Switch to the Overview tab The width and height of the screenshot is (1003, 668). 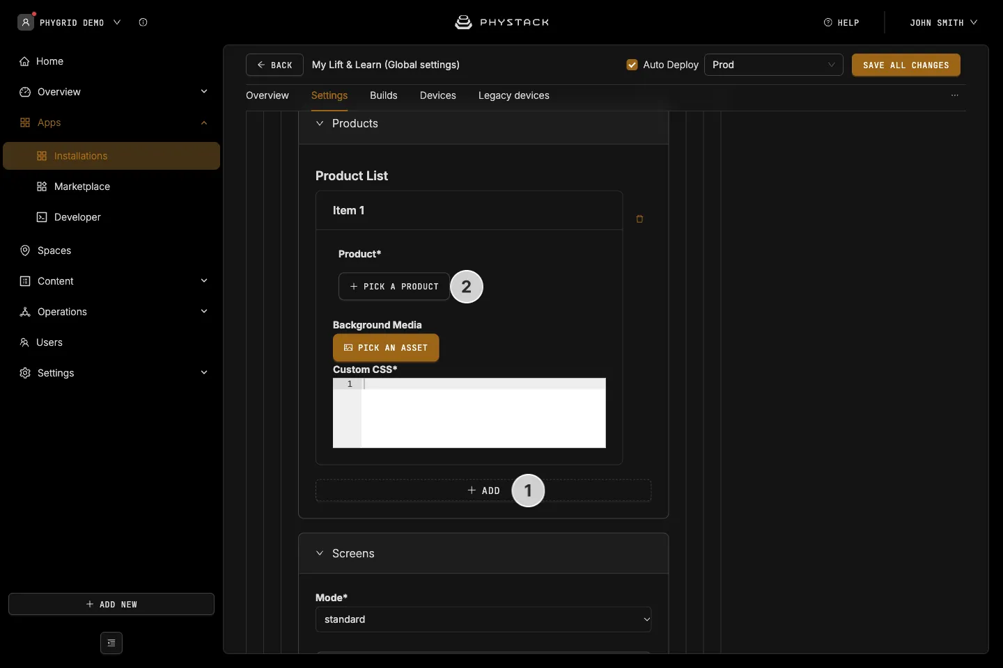[267, 95]
